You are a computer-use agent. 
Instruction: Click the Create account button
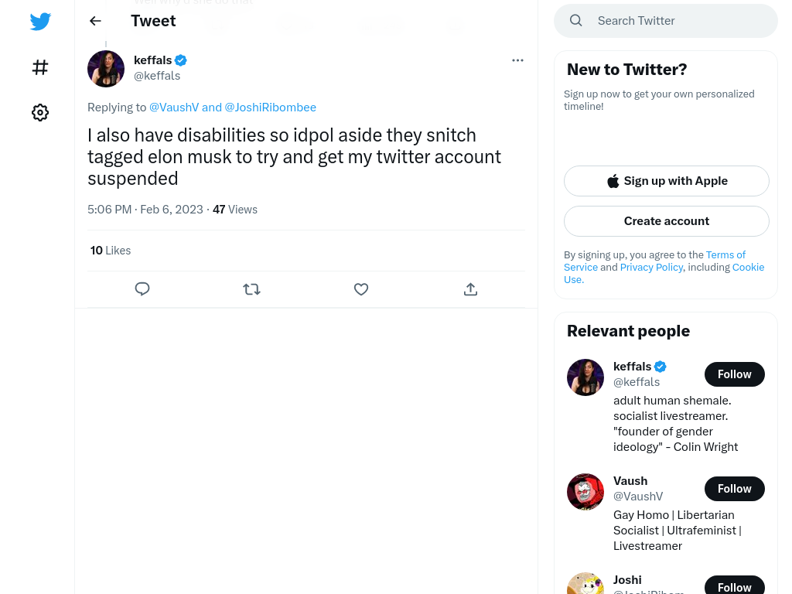[x=667, y=221]
